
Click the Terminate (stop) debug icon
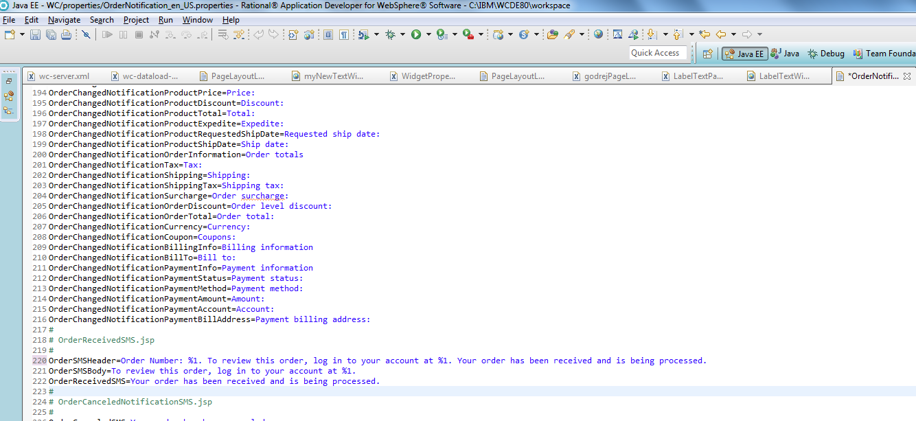[140, 34]
